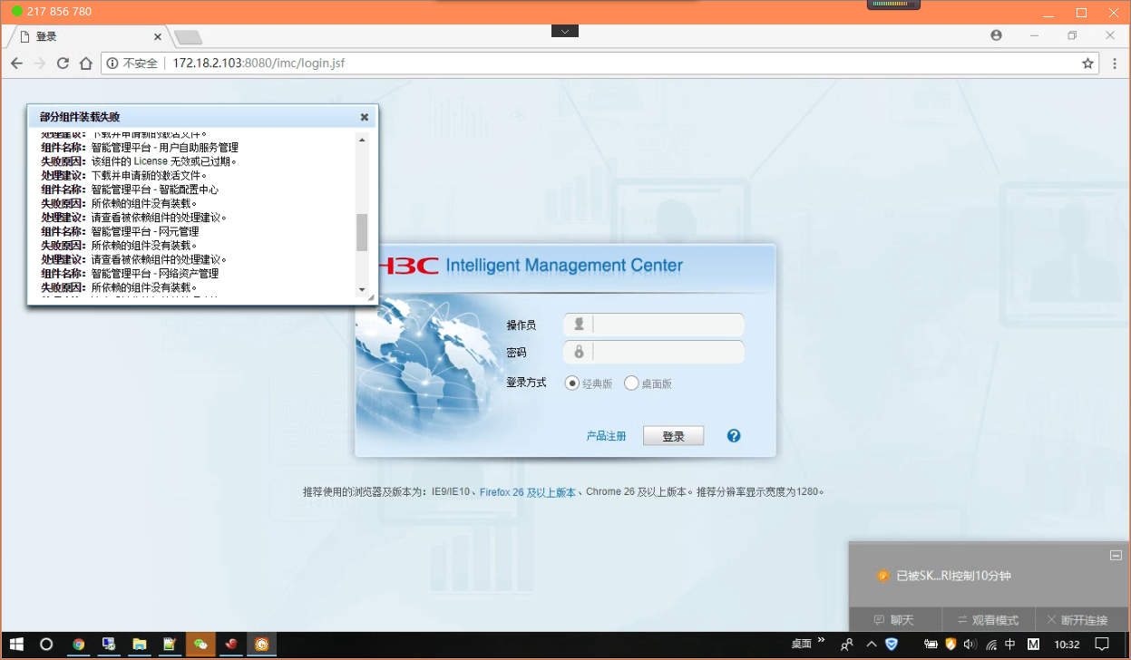Open the 聊天 tab

click(x=893, y=620)
